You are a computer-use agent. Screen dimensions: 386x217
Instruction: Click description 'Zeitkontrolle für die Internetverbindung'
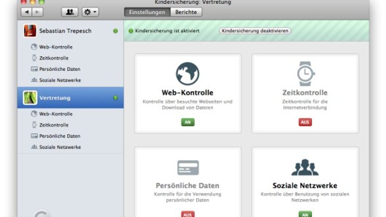click(305, 104)
